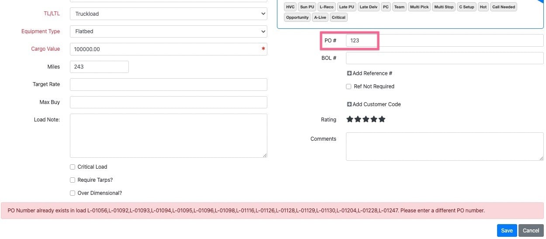The image size is (546, 239).
Task: Focus the Max Buy field
Action: (x=168, y=102)
